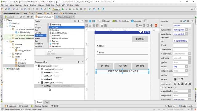Select Widgets palette category

[38, 27]
